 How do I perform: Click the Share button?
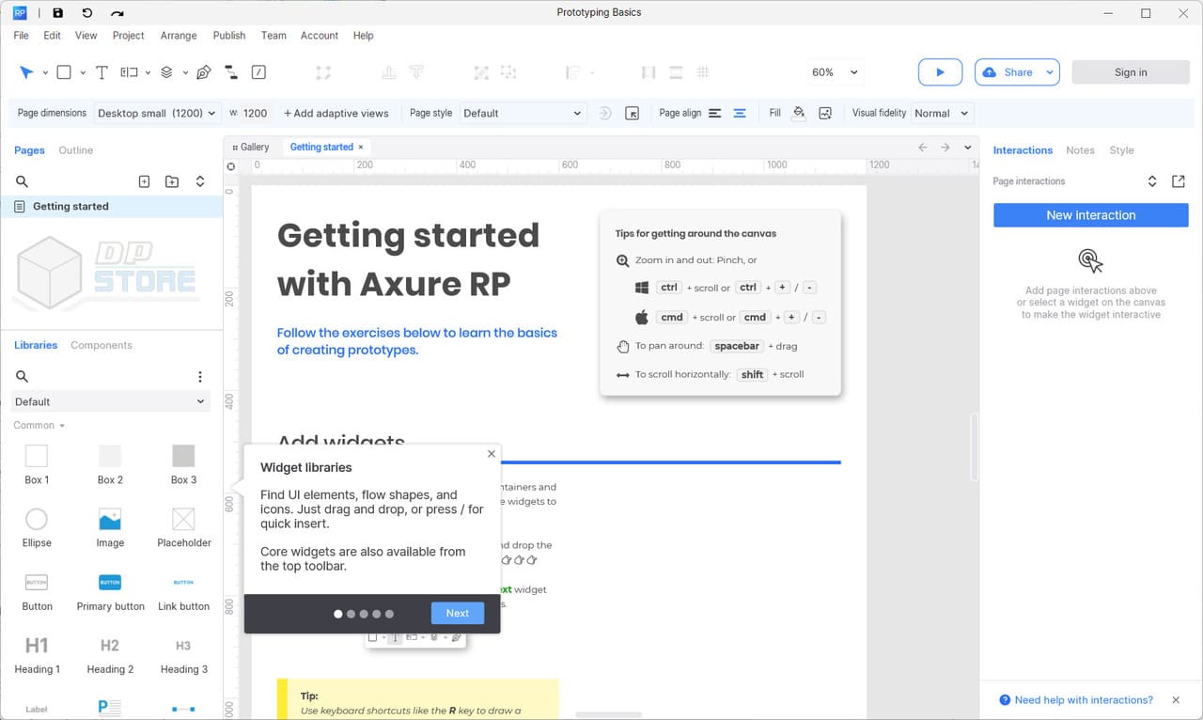[1009, 72]
